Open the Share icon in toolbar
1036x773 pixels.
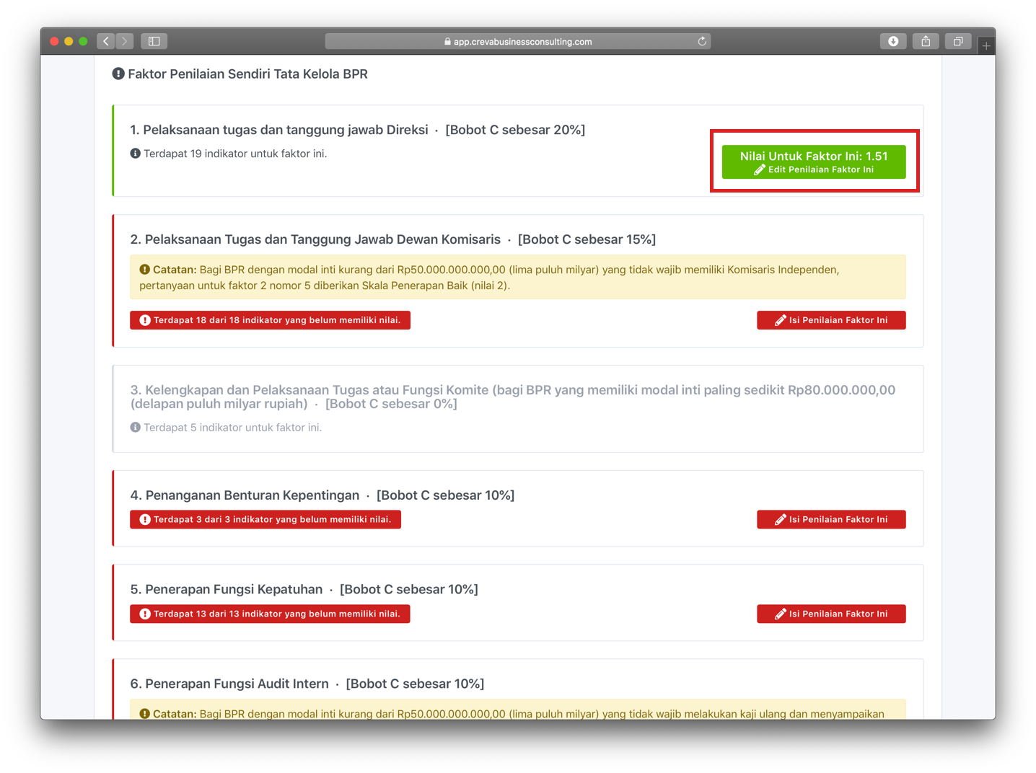point(926,41)
